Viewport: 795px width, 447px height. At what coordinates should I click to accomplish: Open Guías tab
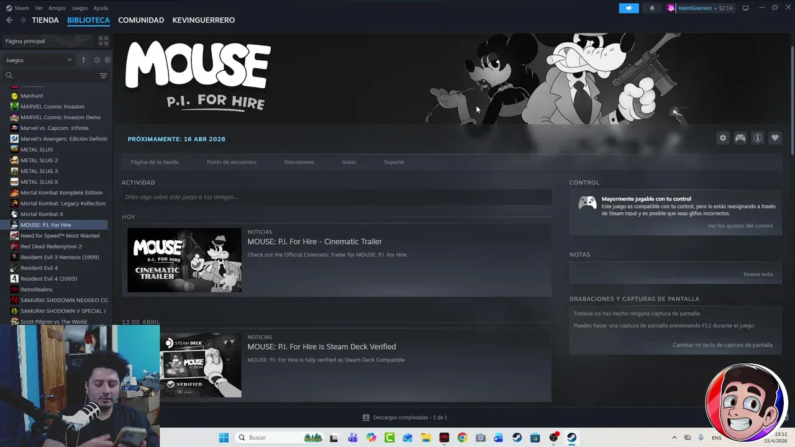pyautogui.click(x=348, y=162)
